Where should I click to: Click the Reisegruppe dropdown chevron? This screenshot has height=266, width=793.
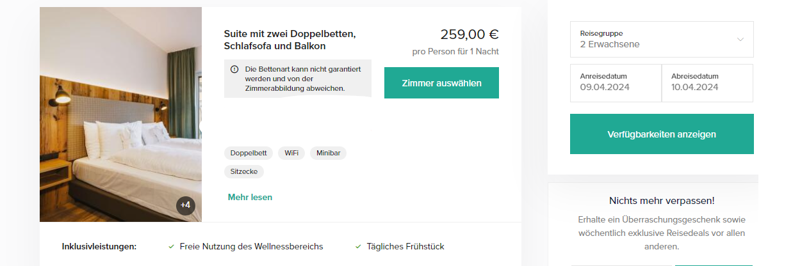(740, 39)
